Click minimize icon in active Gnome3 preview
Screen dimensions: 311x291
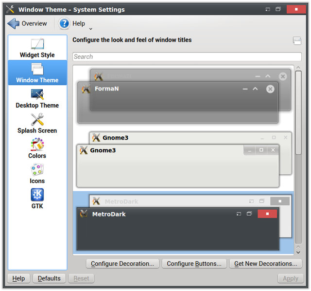pos(250,150)
